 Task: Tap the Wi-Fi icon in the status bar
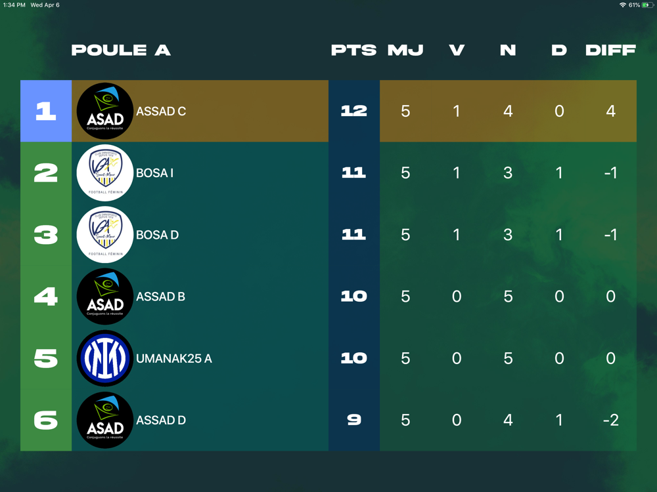(623, 5)
